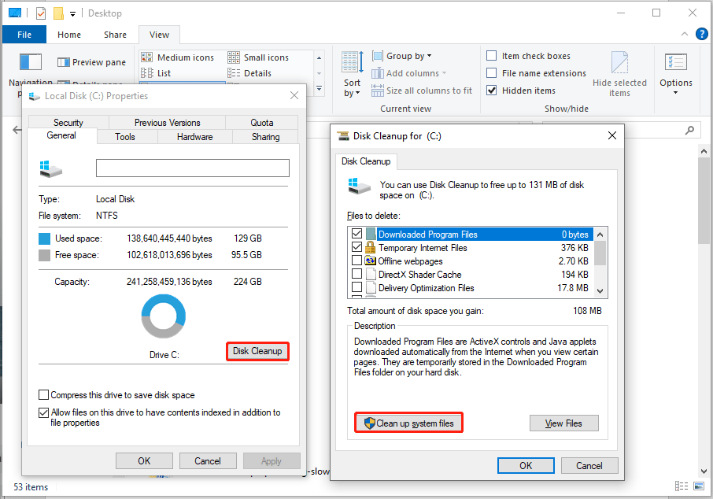This screenshot has height=499, width=713.
Task: Click the back arrow in Explorer
Action: 17,130
